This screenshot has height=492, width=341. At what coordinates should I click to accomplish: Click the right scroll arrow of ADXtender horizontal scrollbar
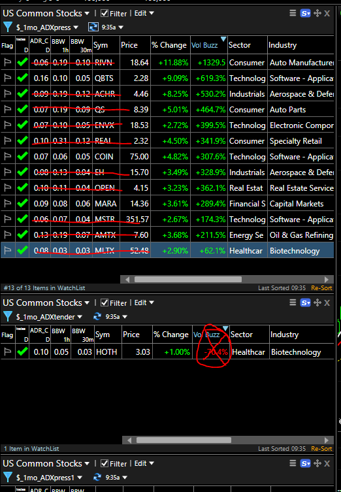coord(327,440)
